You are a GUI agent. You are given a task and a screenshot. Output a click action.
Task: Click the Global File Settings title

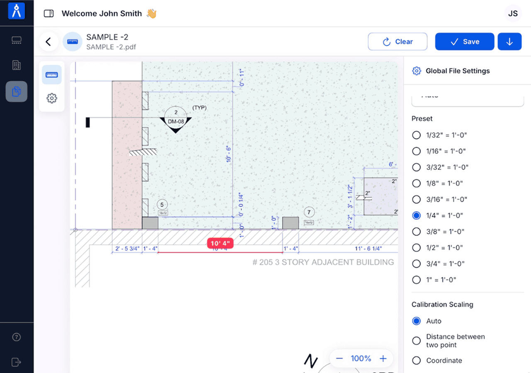pos(458,71)
